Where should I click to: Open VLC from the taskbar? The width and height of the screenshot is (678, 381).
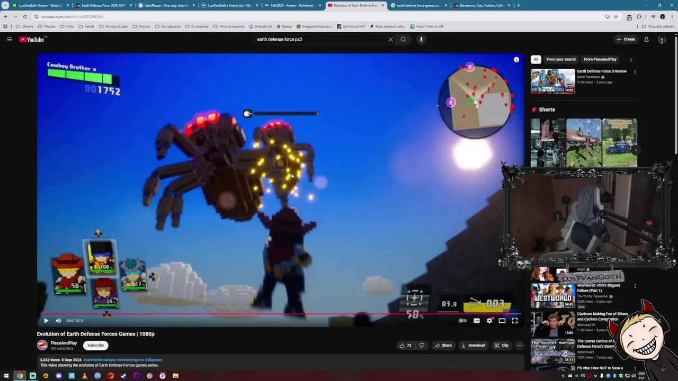85,376
